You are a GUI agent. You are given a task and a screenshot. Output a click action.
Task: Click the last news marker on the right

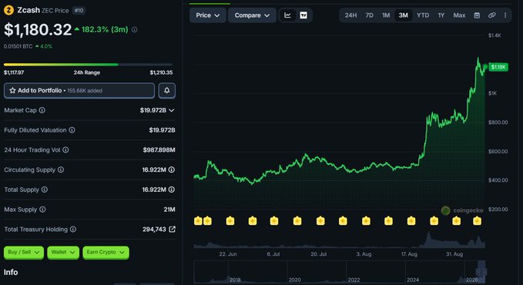(x=478, y=220)
